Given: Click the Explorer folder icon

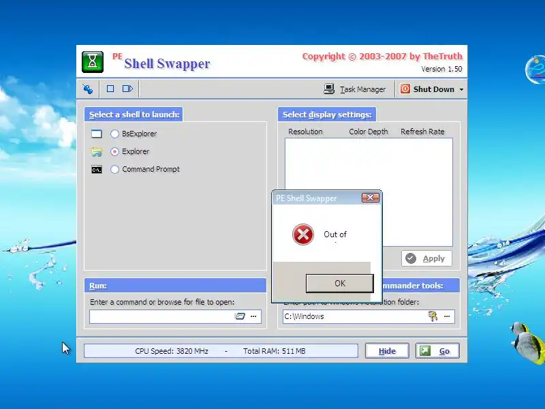Looking at the screenshot, I should click(x=97, y=151).
